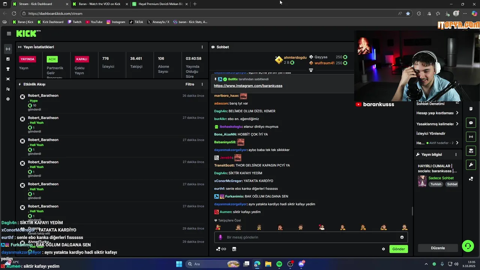
Task: Open the left sidebar icon below the trophy
Action: (x=8, y=79)
